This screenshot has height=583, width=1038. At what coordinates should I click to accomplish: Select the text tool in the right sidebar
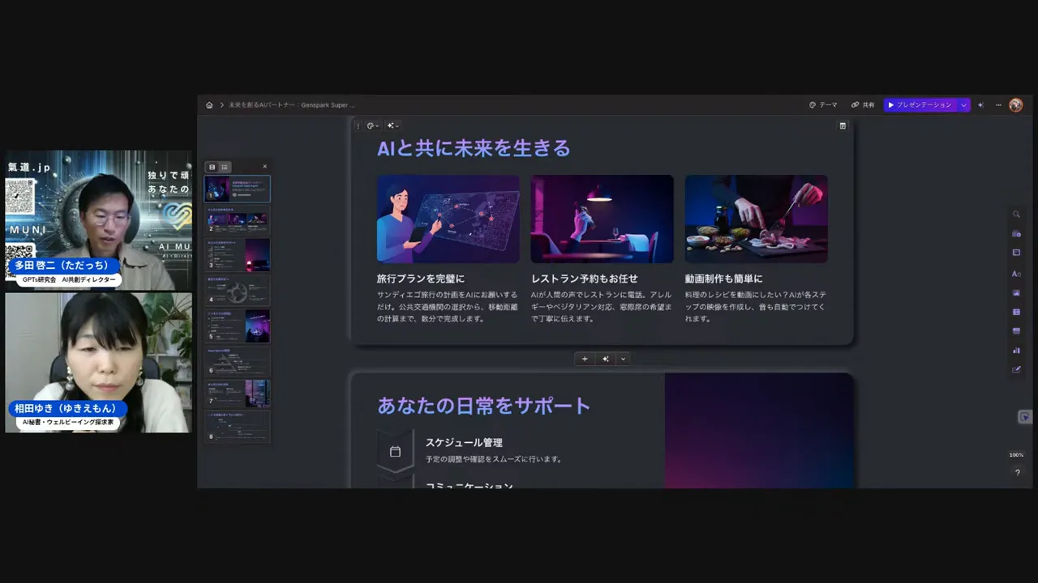pos(1016,273)
